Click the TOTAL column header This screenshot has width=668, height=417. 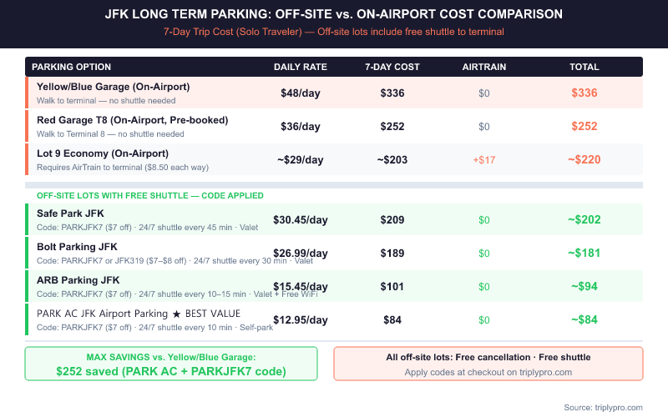584,67
